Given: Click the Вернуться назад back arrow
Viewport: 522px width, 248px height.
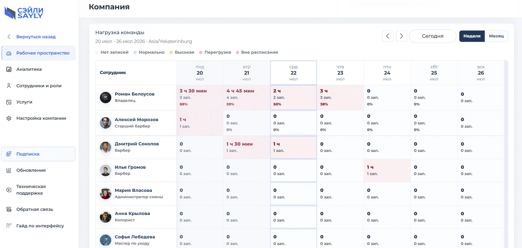Looking at the screenshot, I should pos(9,37).
